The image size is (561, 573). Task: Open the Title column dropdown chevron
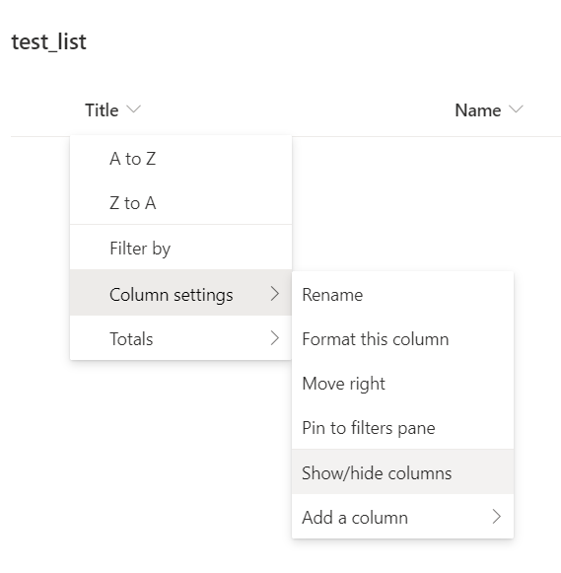tap(133, 109)
